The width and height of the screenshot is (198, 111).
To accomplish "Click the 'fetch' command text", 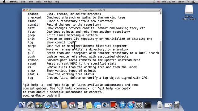I will (x=32, y=32).
